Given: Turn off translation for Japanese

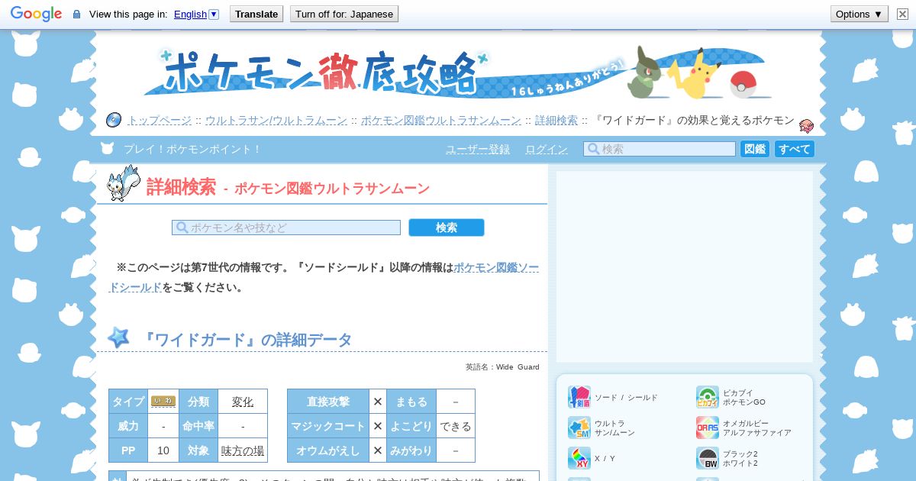Looking at the screenshot, I should pos(344,14).
